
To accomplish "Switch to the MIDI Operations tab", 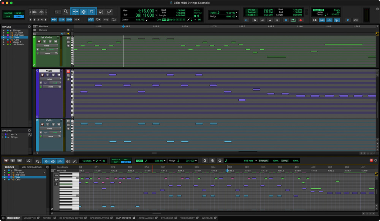I will coord(32,167).
